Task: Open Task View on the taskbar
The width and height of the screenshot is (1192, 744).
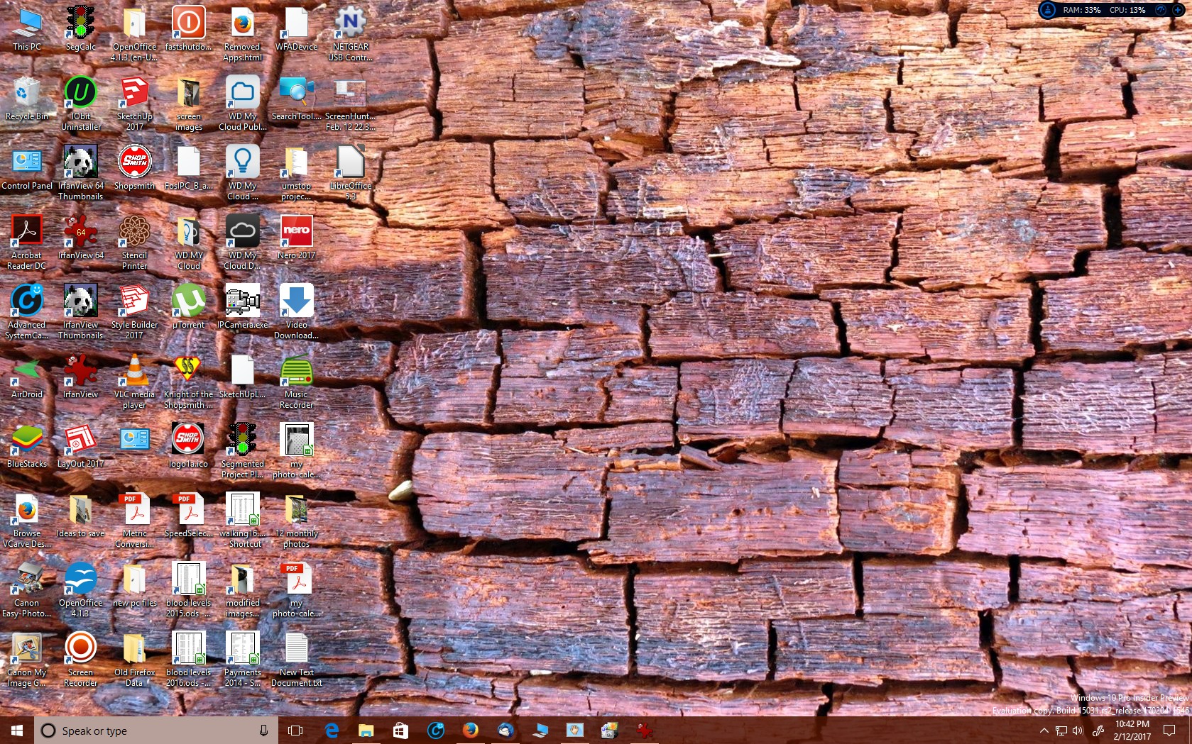Action: [x=295, y=731]
